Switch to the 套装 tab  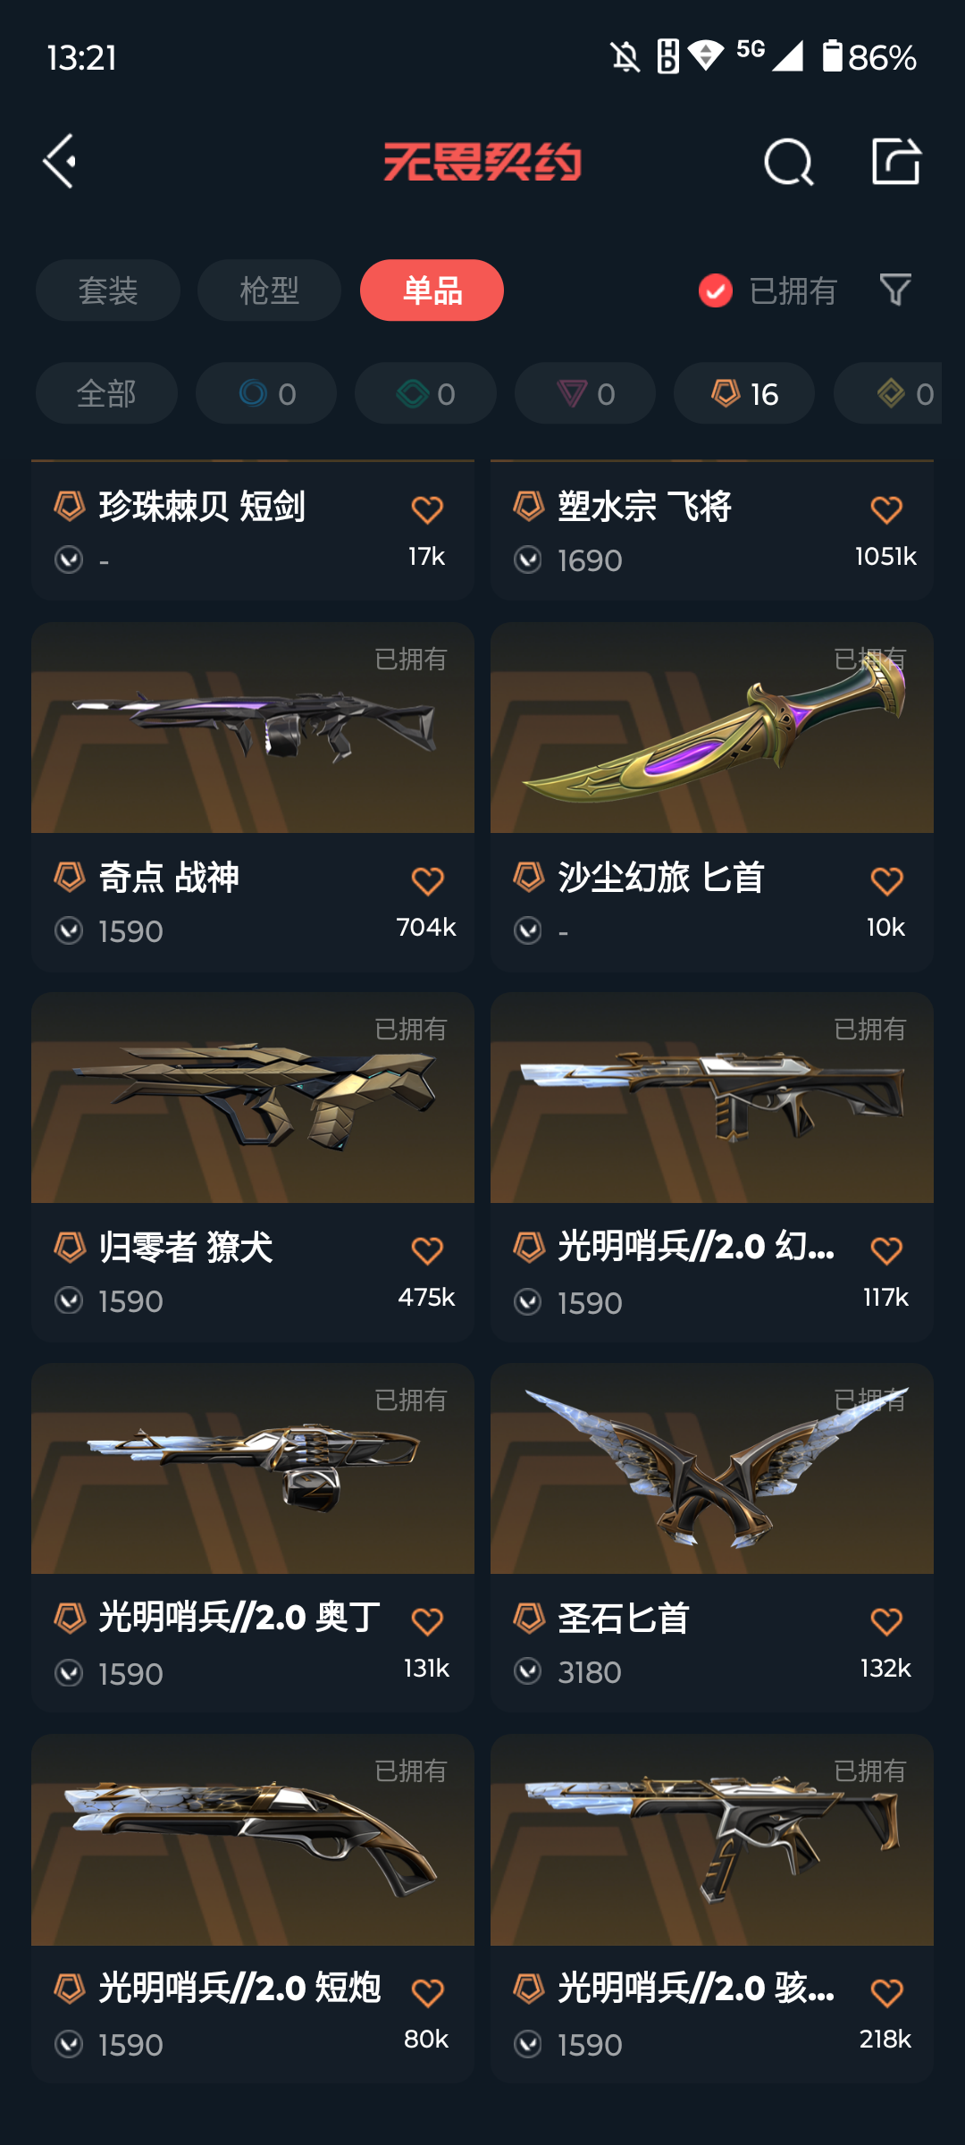[108, 290]
